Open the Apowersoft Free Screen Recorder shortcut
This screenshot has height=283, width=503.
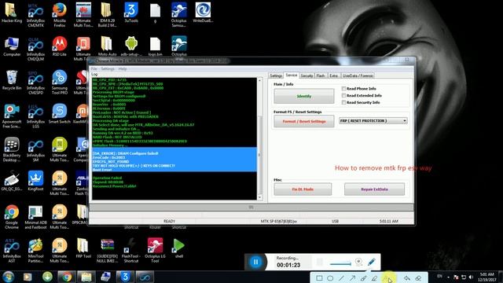(12, 116)
